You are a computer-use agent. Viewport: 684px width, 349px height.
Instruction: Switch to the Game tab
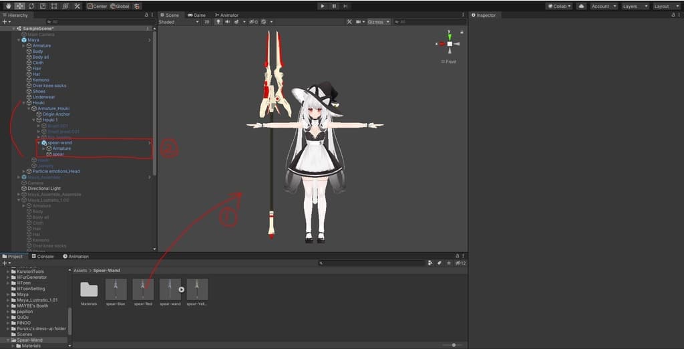[197, 15]
